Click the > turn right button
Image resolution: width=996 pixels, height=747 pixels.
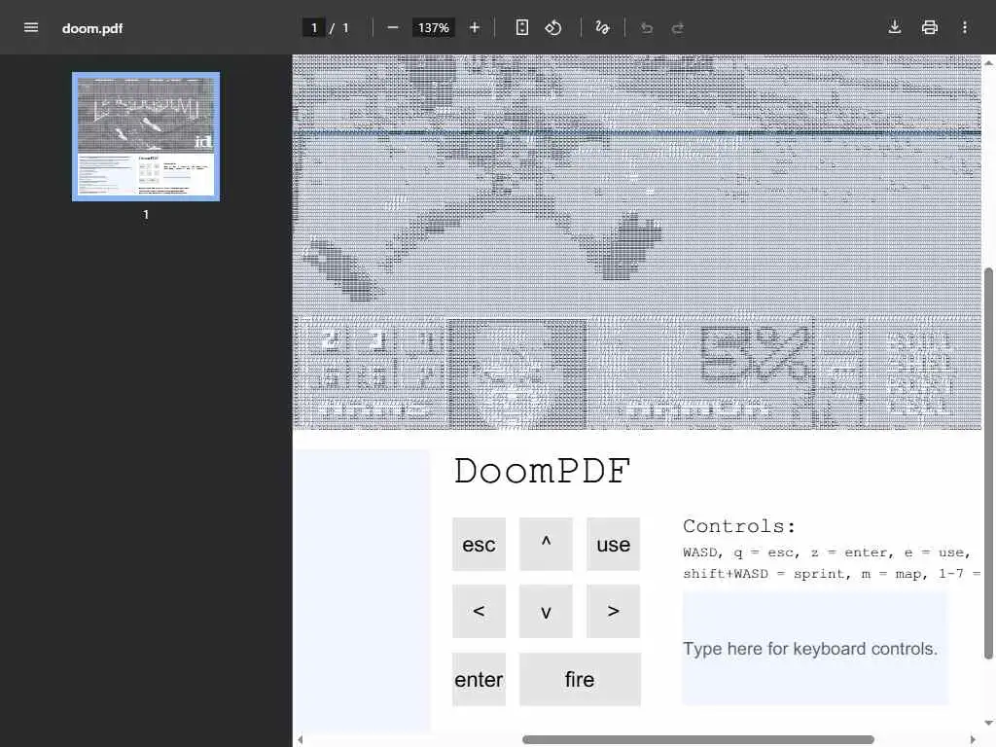[613, 611]
